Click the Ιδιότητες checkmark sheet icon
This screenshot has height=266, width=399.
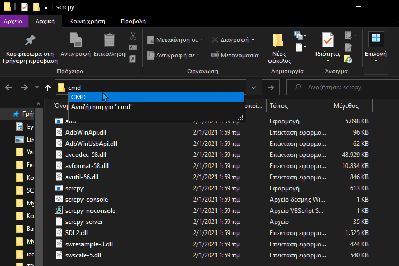(x=328, y=40)
